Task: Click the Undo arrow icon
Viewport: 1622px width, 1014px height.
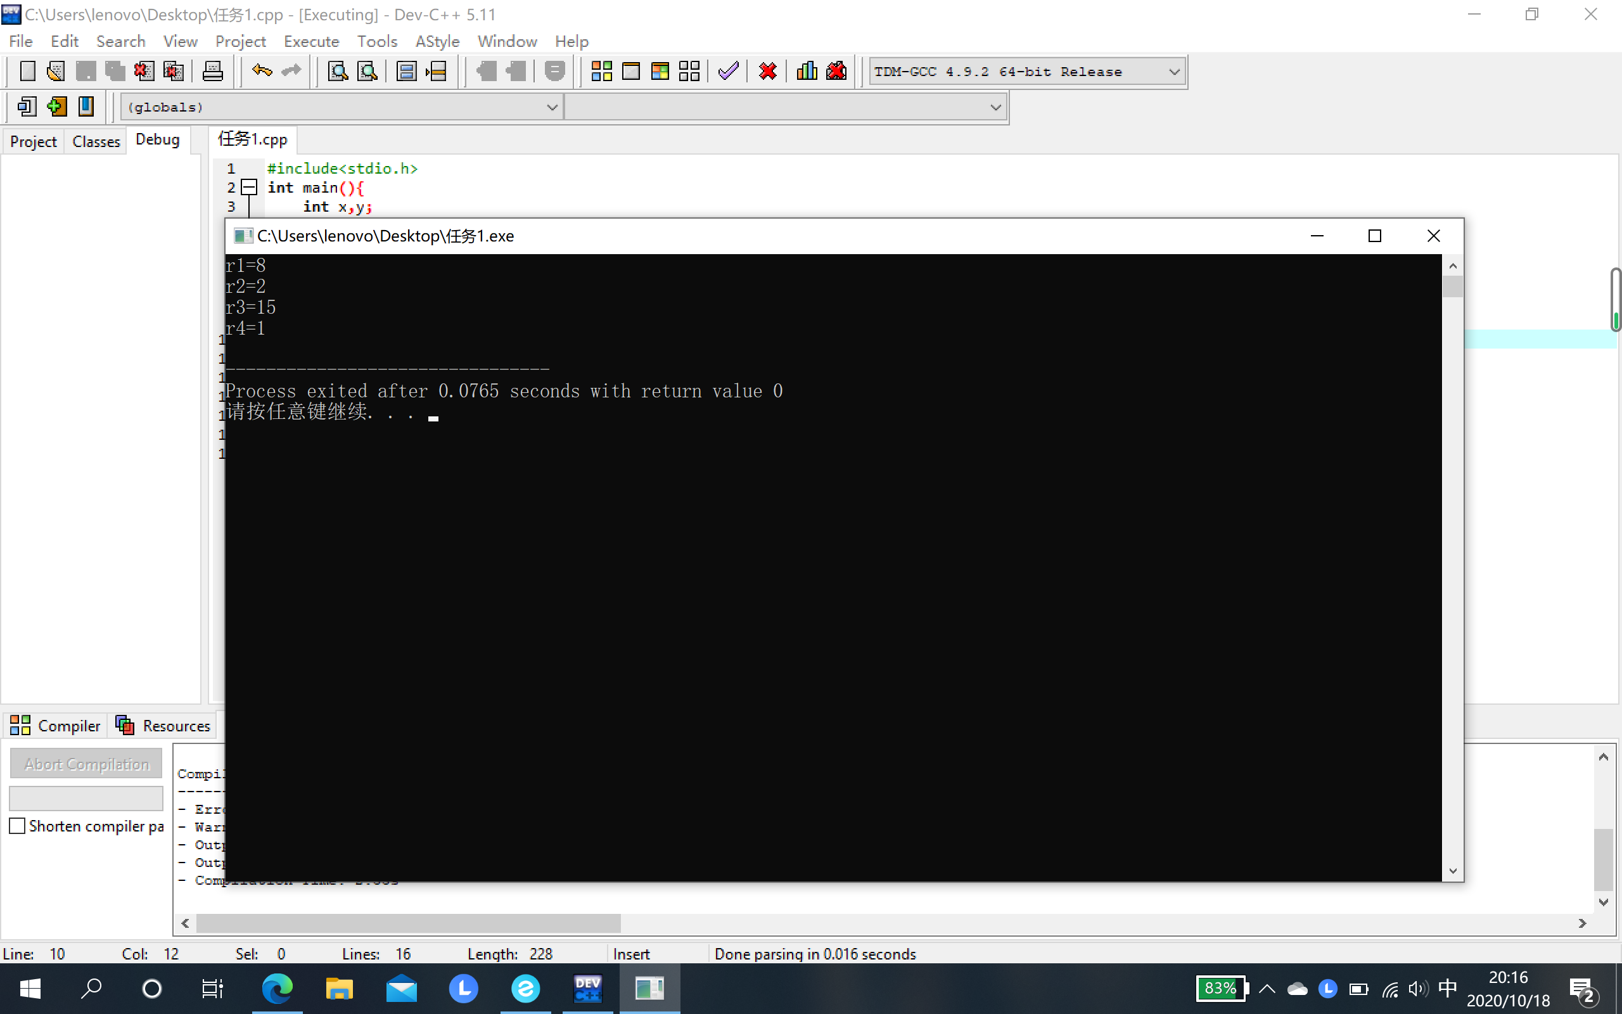Action: 262,71
